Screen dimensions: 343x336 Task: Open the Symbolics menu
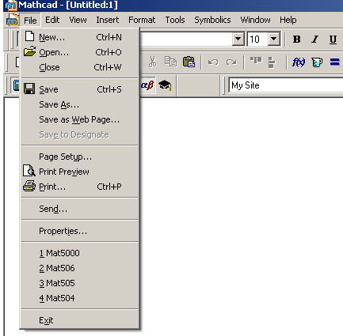[x=212, y=20]
